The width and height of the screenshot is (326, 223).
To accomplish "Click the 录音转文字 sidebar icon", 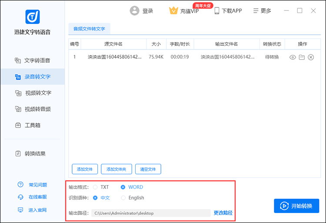I will (x=18, y=77).
